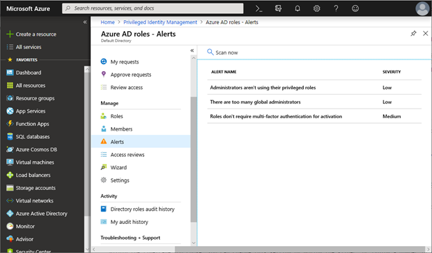Click the Microsoft Azure logo text
432x253 pixels.
click(28, 9)
